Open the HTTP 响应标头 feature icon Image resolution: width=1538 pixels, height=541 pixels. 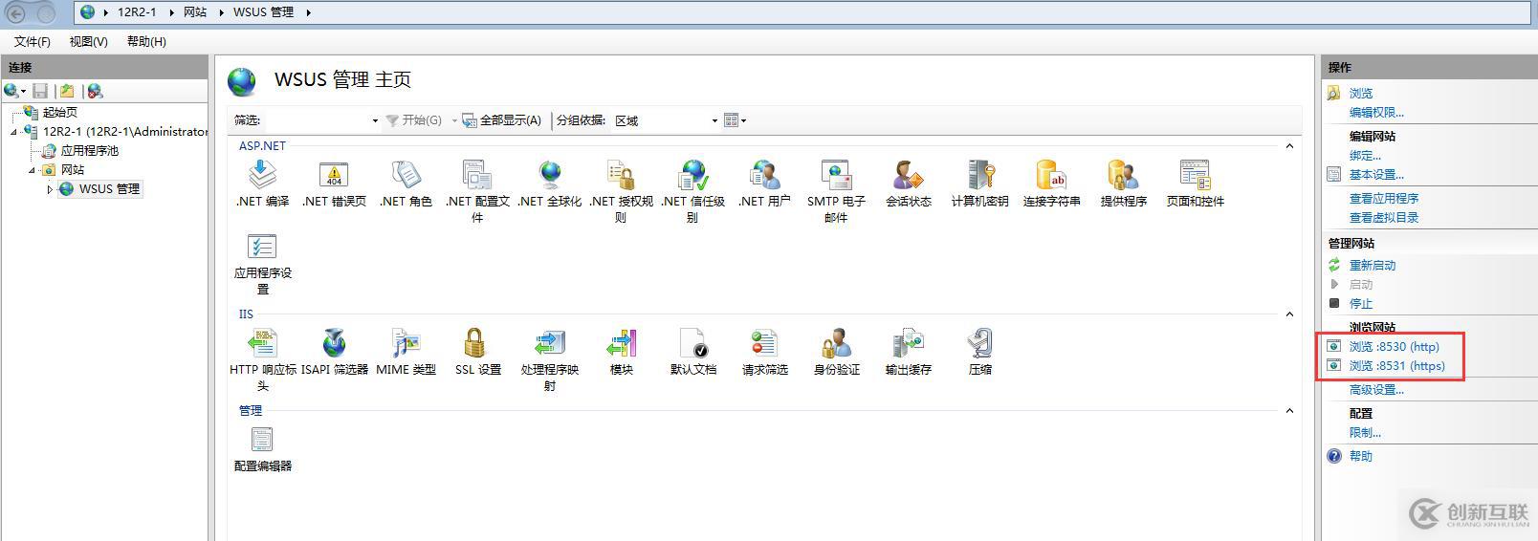point(262,342)
